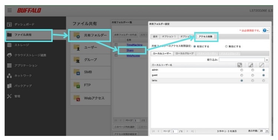
Task: Select the ユーザー folder icon entry
Action: click(x=90, y=48)
